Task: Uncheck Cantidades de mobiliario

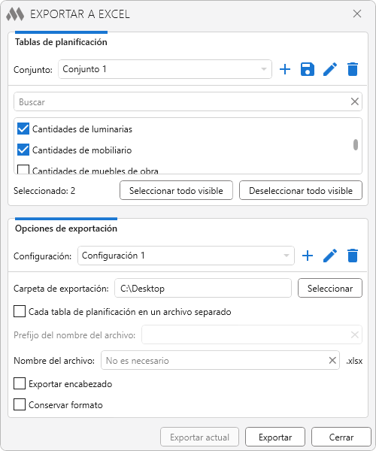Action: click(23, 150)
